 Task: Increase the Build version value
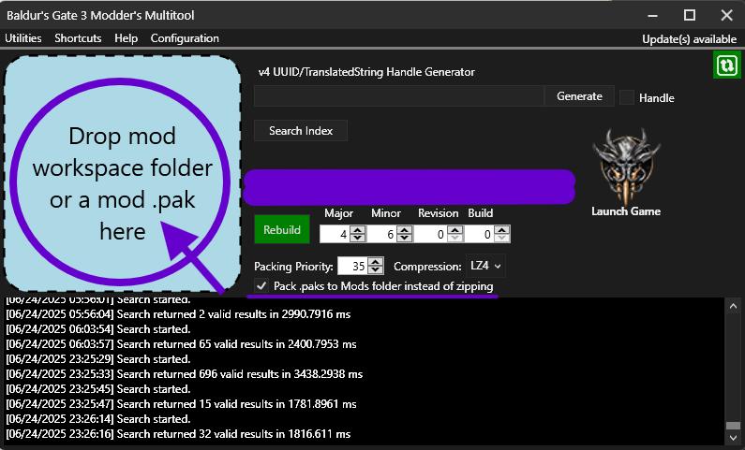click(501, 230)
